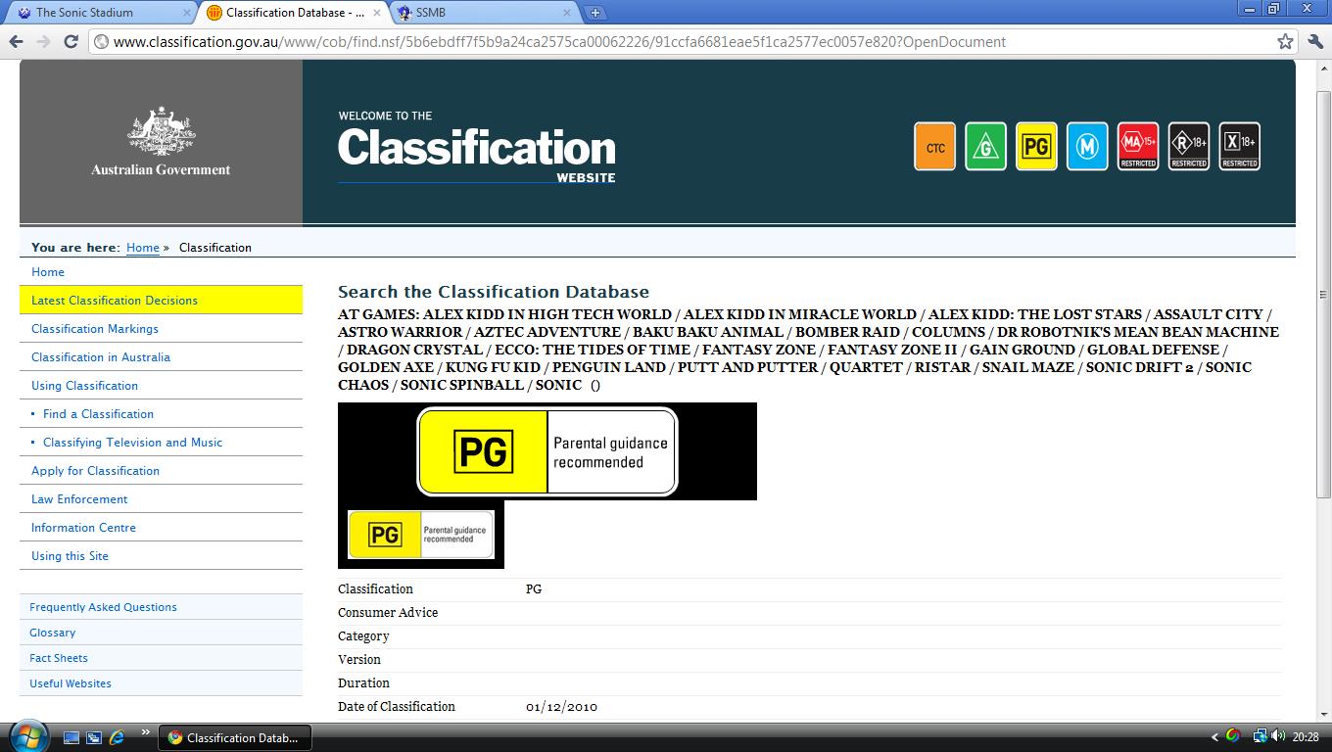Viewport: 1332px width, 752px height.
Task: Click the Classification Database taskbar button
Action: [x=235, y=737]
